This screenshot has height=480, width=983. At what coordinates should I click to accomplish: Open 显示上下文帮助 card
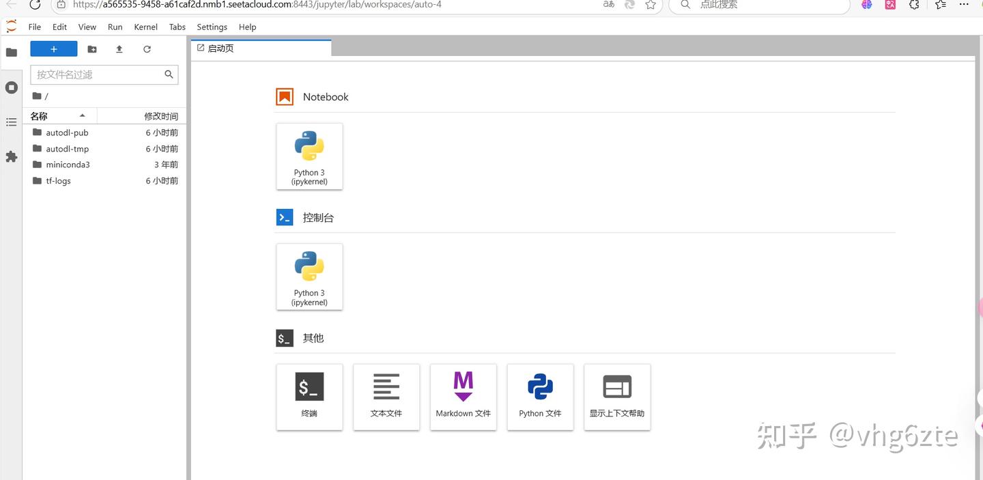point(617,397)
